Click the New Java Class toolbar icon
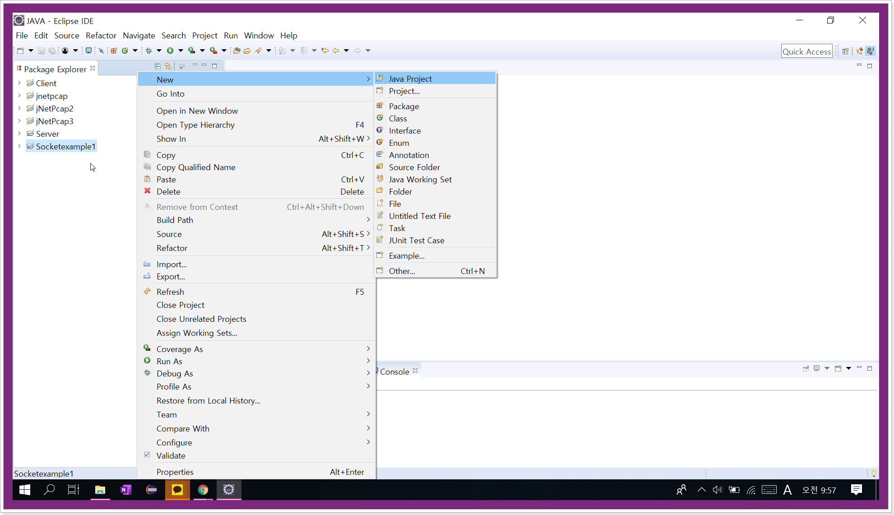 pos(125,51)
